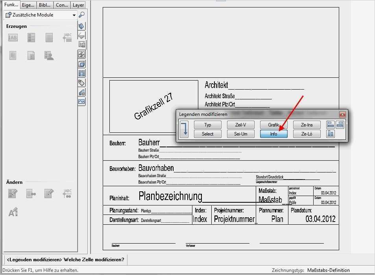
Task: Switch to the Bibl... tab
Action: pos(45,5)
